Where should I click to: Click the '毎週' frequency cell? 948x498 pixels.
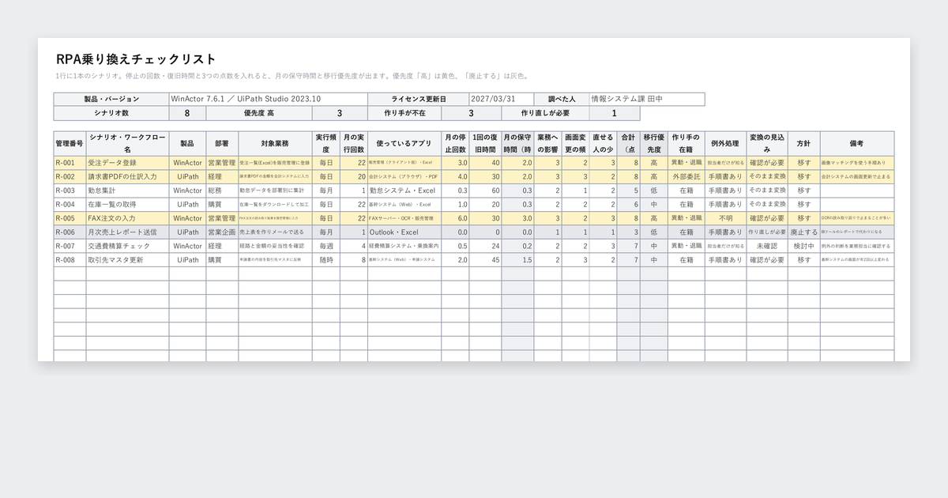click(326, 246)
